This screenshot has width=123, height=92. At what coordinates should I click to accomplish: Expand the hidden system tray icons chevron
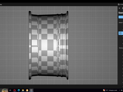coord(120,90)
